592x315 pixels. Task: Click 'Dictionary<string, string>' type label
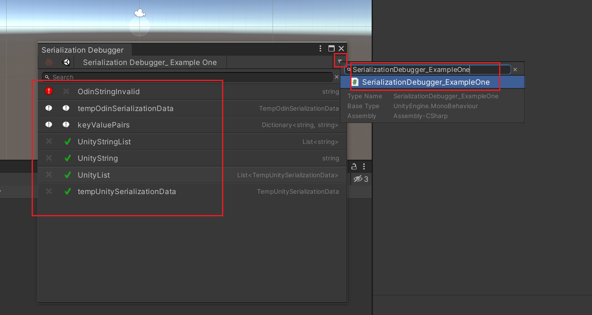point(300,125)
